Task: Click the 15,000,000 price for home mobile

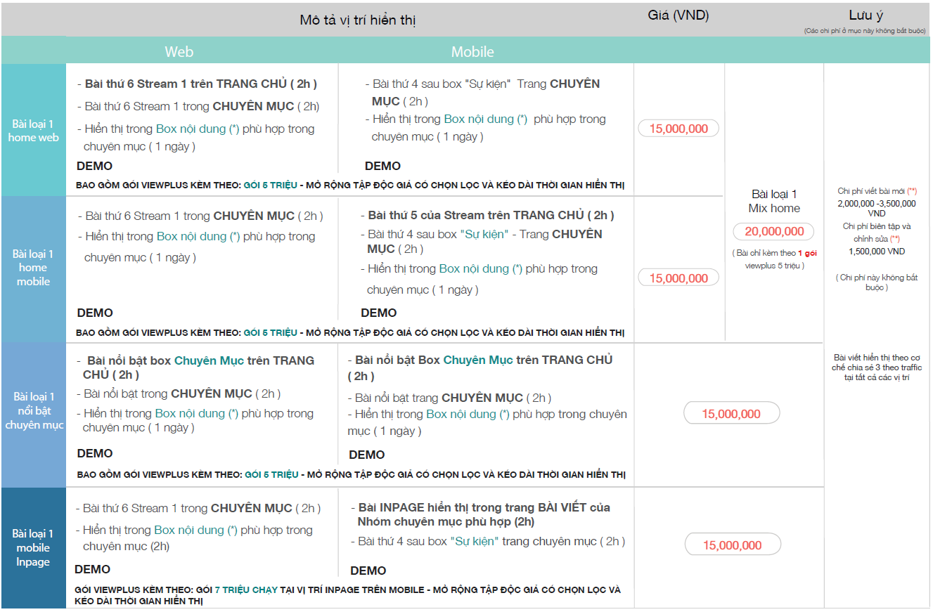Action: (x=678, y=278)
